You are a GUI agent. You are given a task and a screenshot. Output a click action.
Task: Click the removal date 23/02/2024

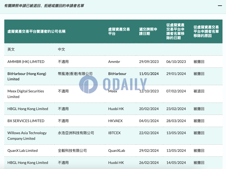[x=176, y=109]
